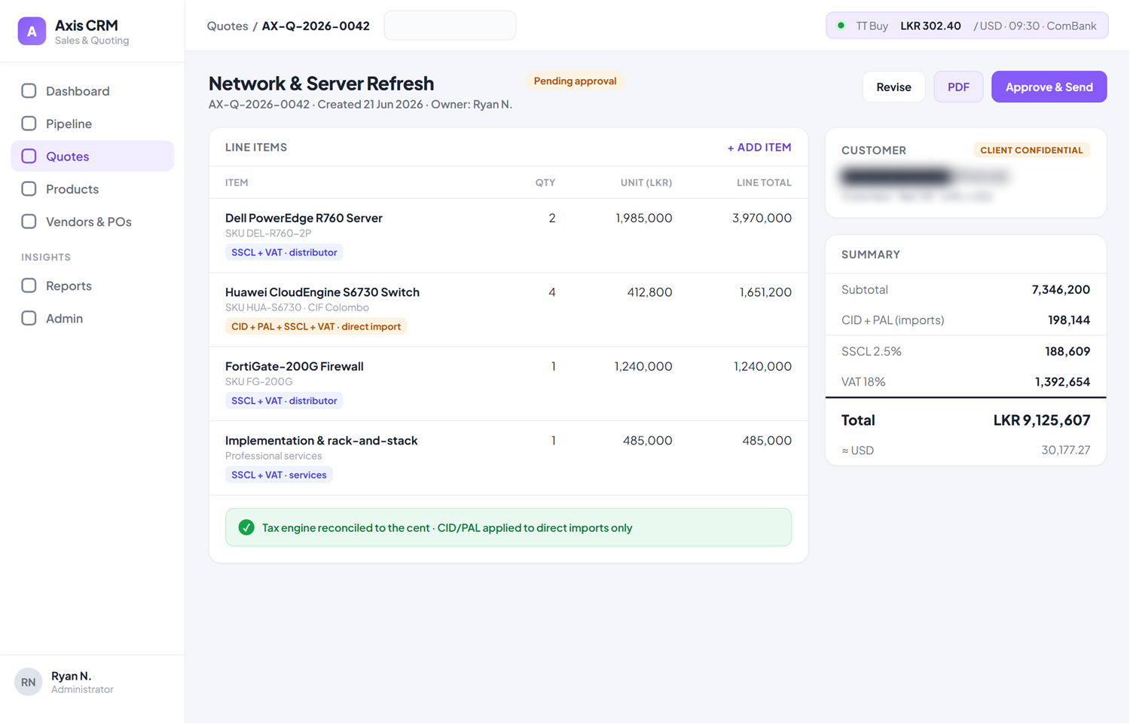Go to the Pipeline section

tap(93, 124)
